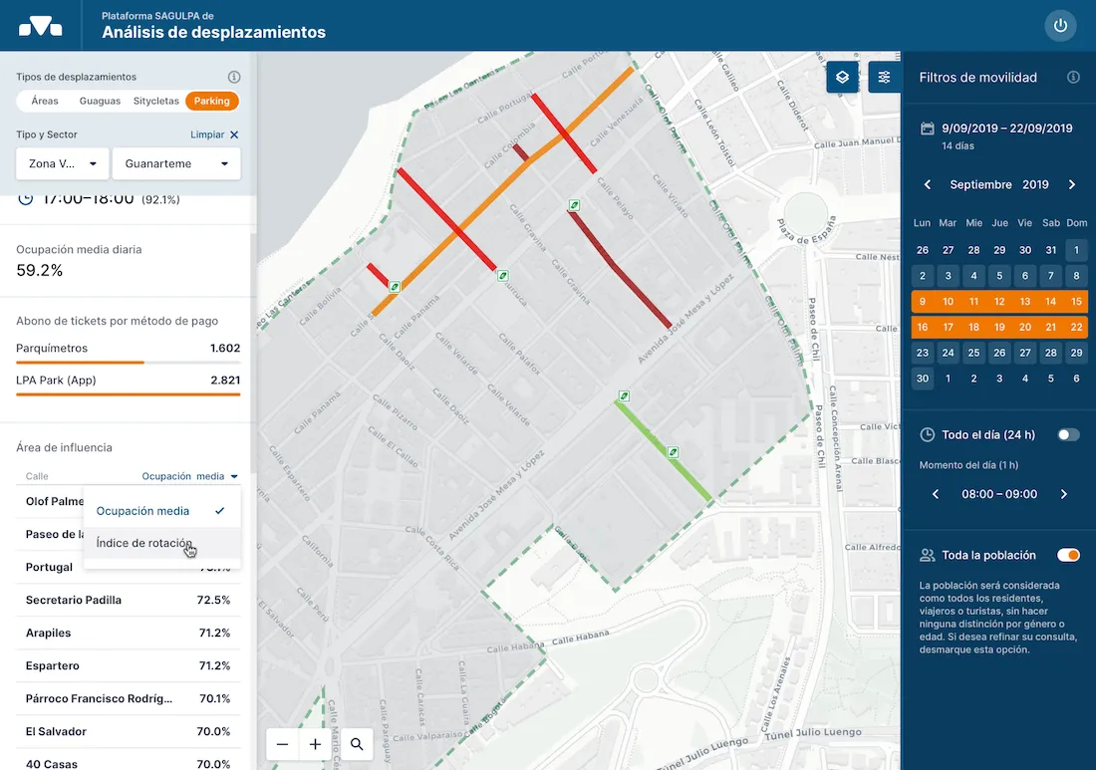
Task: Open the Guanarteme dropdown selector
Action: pos(176,163)
